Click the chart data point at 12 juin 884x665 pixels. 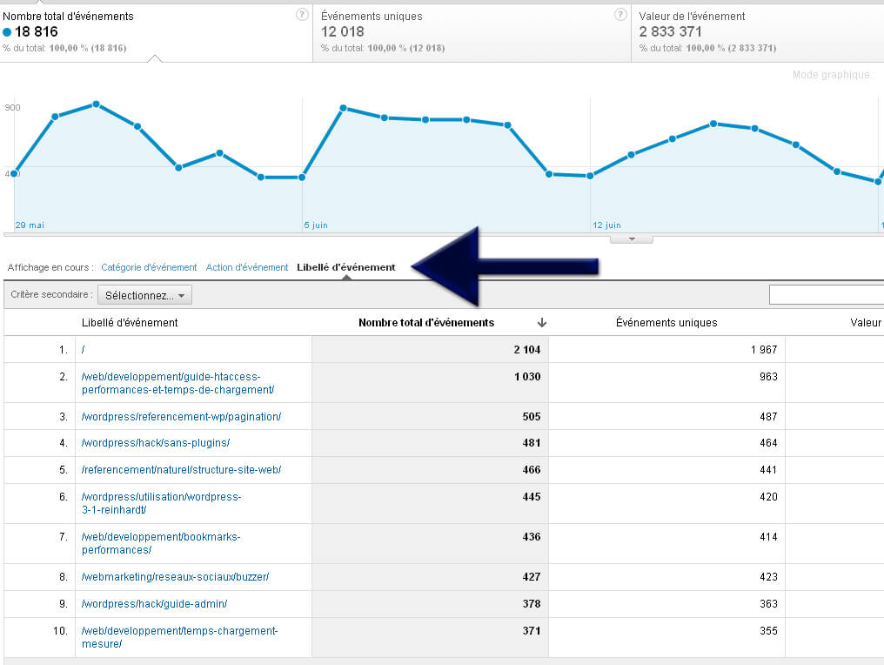pyautogui.click(x=591, y=176)
